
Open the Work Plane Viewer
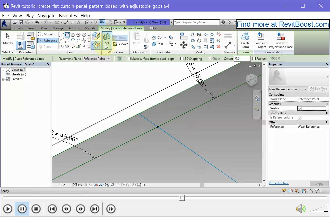tap(120, 44)
